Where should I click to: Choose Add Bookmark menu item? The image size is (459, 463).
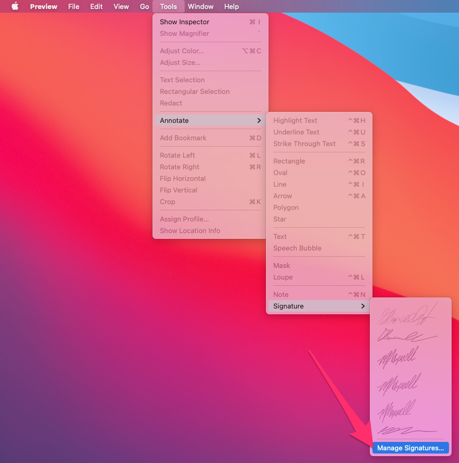coord(211,138)
